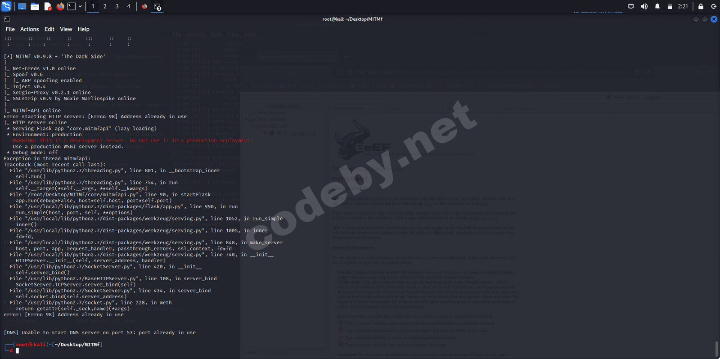This screenshot has width=720, height=359.
Task: Open terminal emulator launcher in panel
Action: (x=72, y=6)
